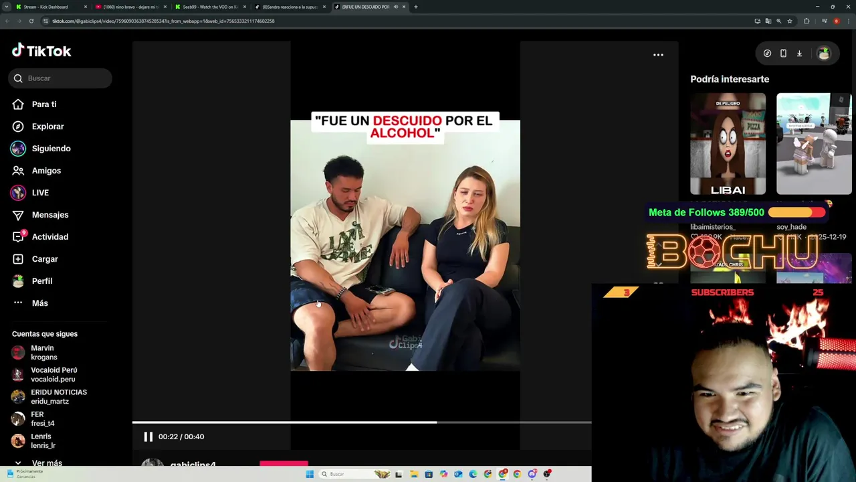
Task: Click the Podría interesarte heading
Action: click(x=730, y=79)
